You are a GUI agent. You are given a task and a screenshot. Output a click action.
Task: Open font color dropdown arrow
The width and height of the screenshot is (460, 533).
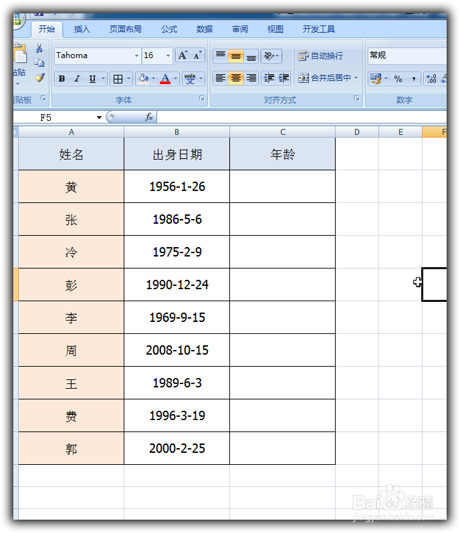coord(176,79)
